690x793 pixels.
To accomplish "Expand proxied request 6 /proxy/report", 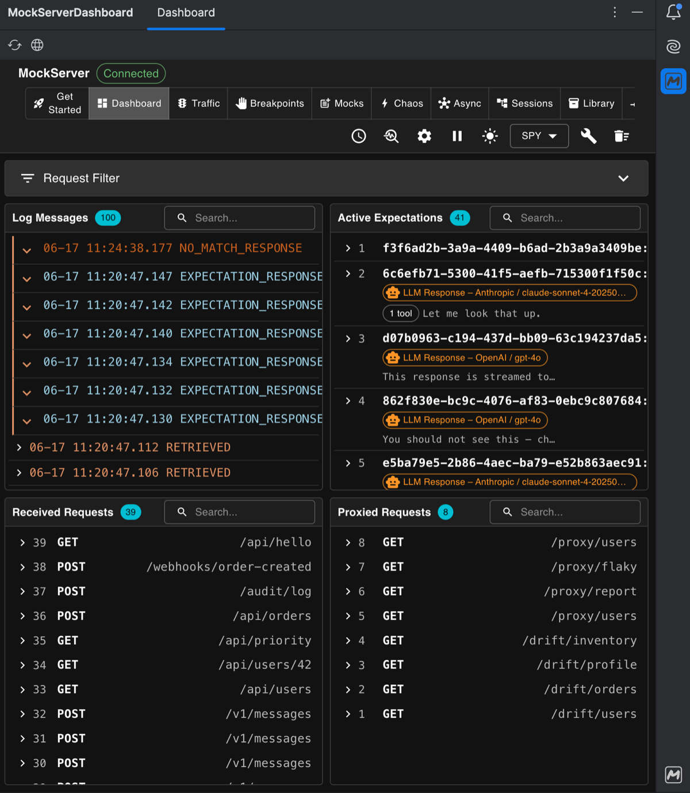I will coord(348,591).
